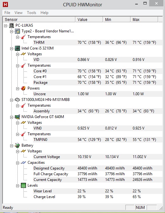Collapse the Battery Capacities group
The image size is (165, 213).
(17, 163)
